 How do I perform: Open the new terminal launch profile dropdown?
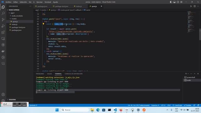click(188, 74)
